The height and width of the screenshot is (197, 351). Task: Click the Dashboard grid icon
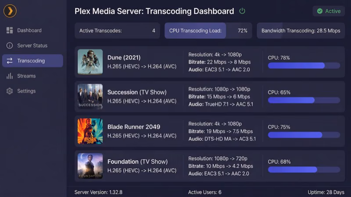[10, 30]
